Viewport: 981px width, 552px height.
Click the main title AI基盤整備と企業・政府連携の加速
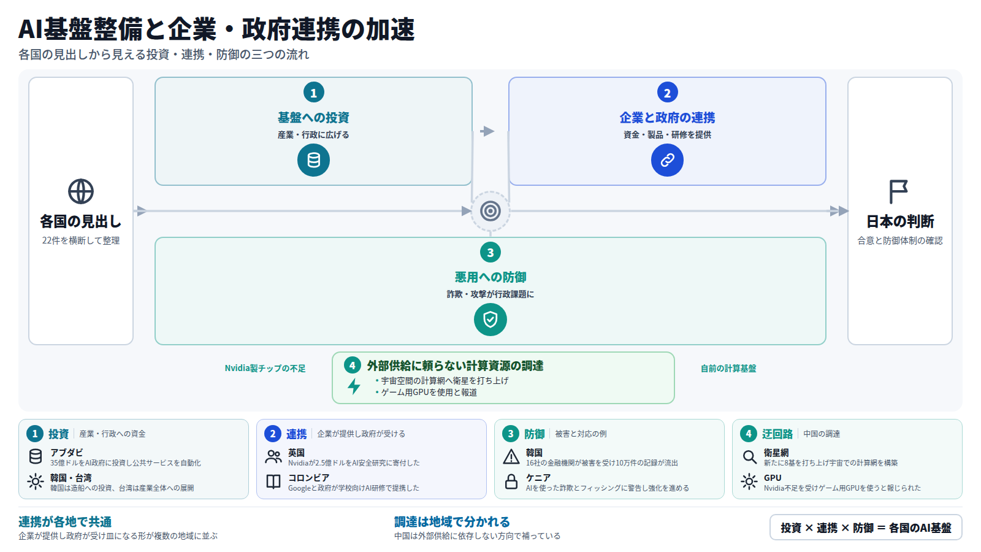pyautogui.click(x=216, y=29)
